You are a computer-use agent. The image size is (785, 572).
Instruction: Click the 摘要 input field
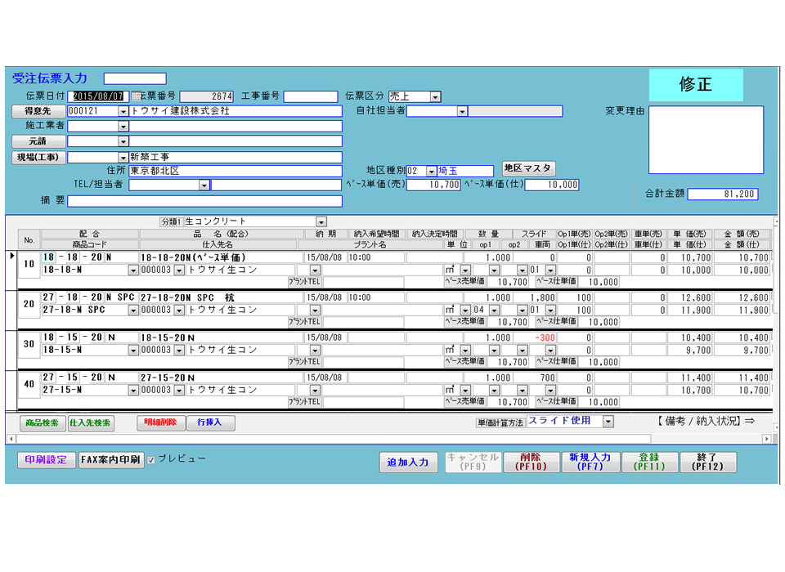click(204, 201)
